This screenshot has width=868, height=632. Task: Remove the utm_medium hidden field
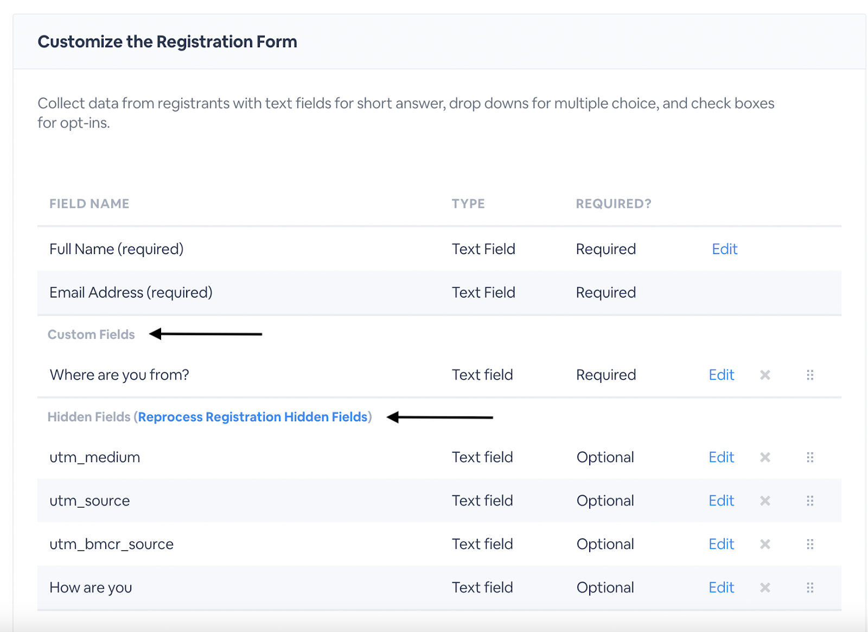765,458
